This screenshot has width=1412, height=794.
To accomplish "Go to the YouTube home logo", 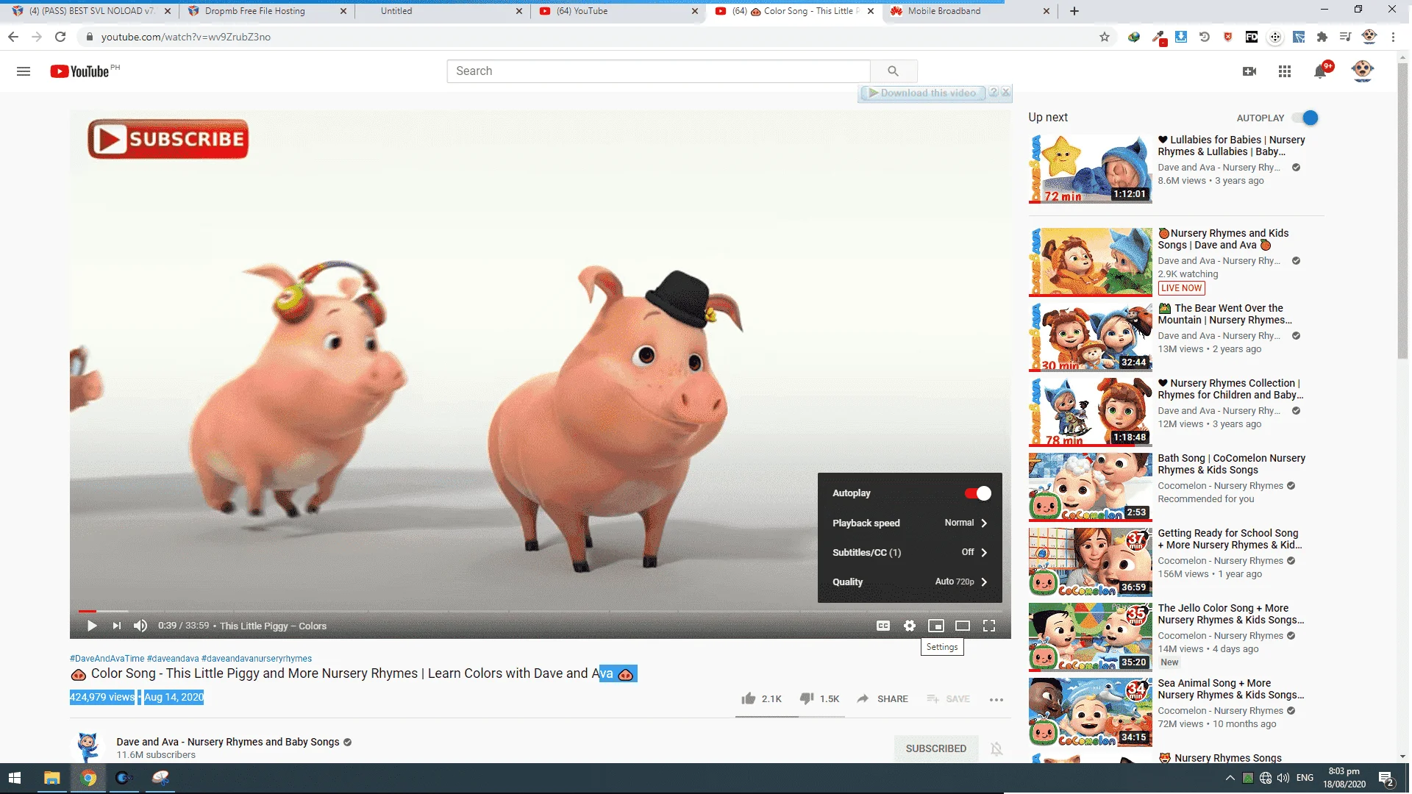I will click(79, 71).
